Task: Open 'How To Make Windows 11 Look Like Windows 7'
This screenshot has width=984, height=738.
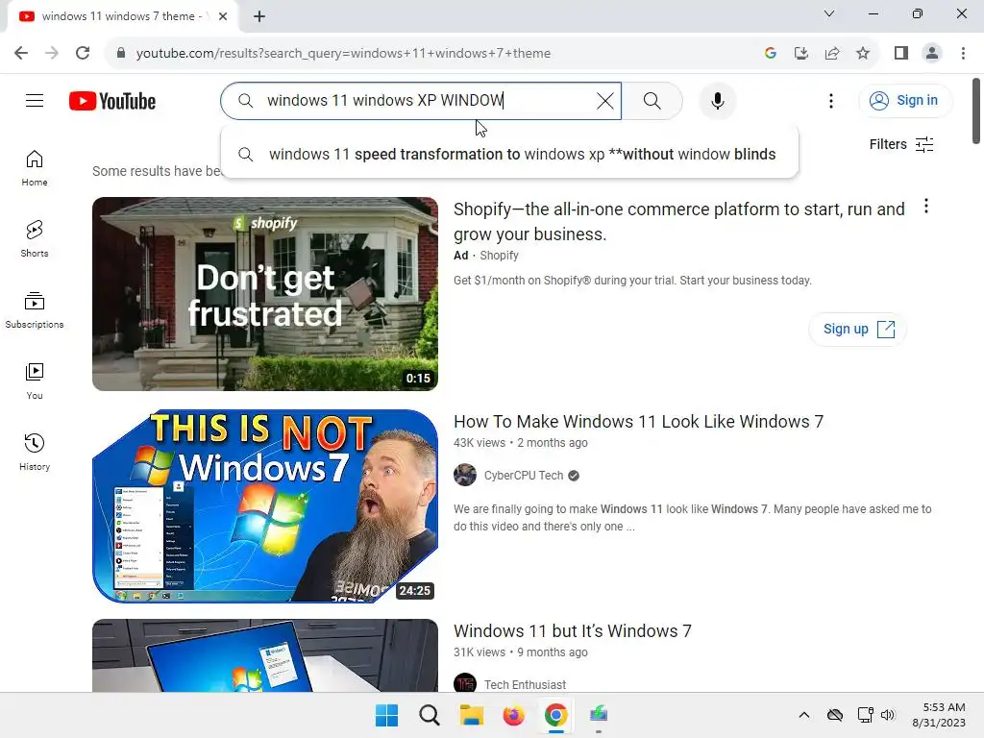Action: (x=638, y=422)
